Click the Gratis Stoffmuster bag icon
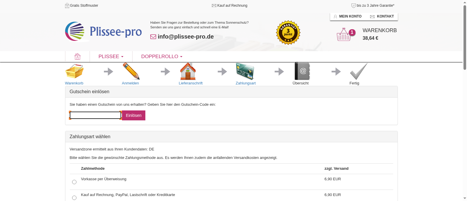This screenshot has width=467, height=201. 67,6
